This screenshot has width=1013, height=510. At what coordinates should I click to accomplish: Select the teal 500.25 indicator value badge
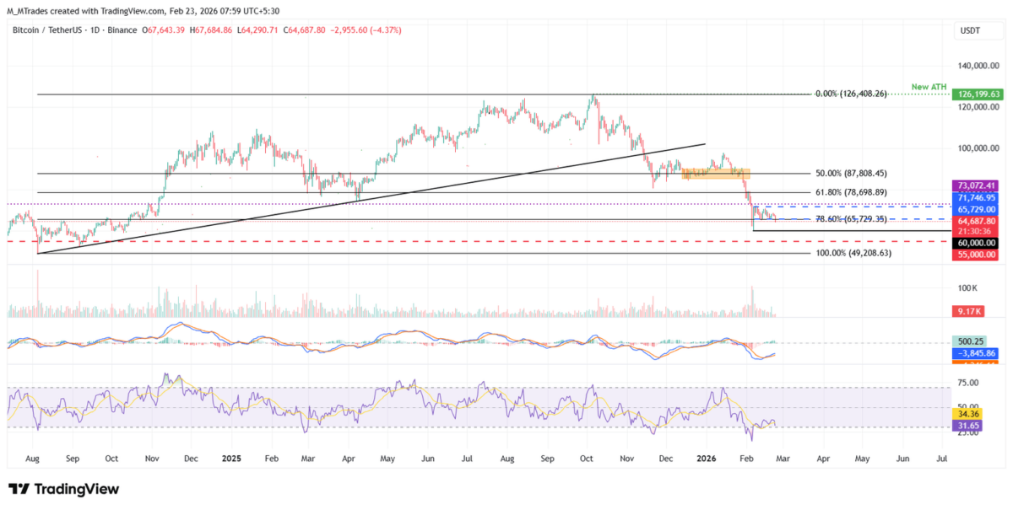click(x=969, y=342)
